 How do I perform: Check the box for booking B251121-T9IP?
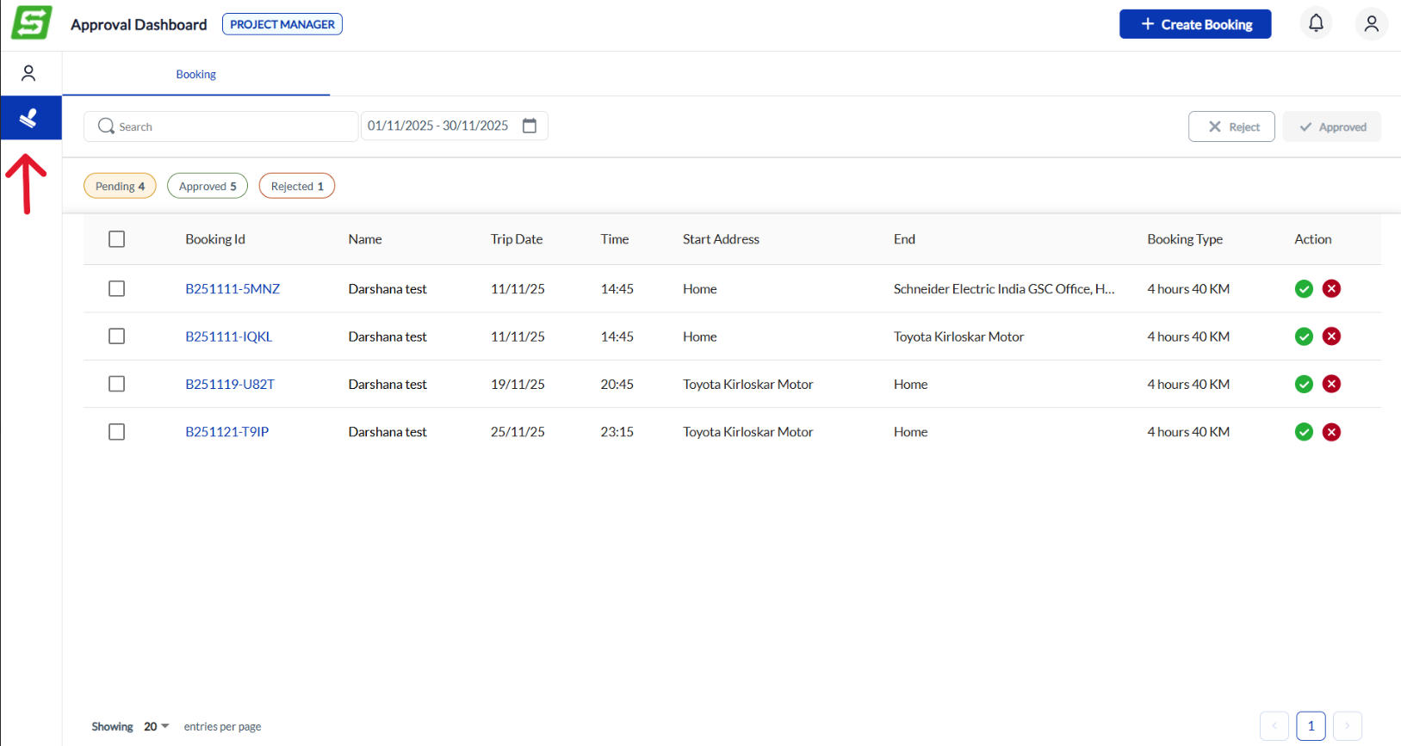click(117, 432)
